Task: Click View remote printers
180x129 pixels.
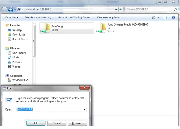Action: coord(109,18)
